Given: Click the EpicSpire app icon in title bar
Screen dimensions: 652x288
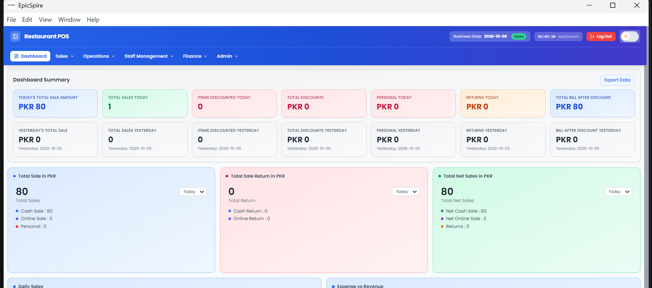Looking at the screenshot, I should (11, 5).
